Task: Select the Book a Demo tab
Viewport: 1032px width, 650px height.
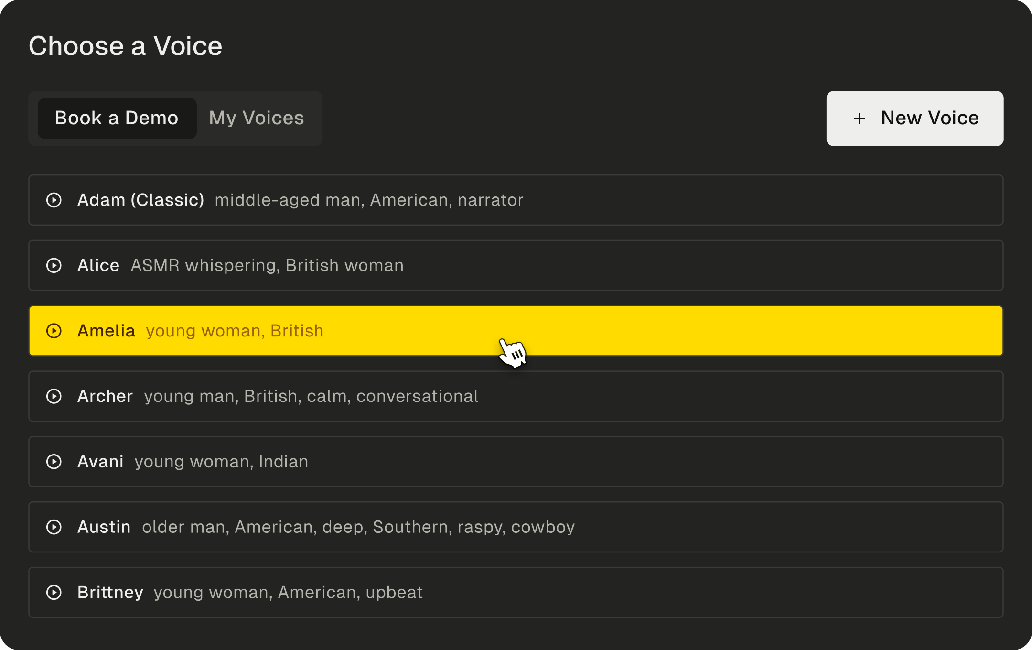Action: [x=117, y=118]
